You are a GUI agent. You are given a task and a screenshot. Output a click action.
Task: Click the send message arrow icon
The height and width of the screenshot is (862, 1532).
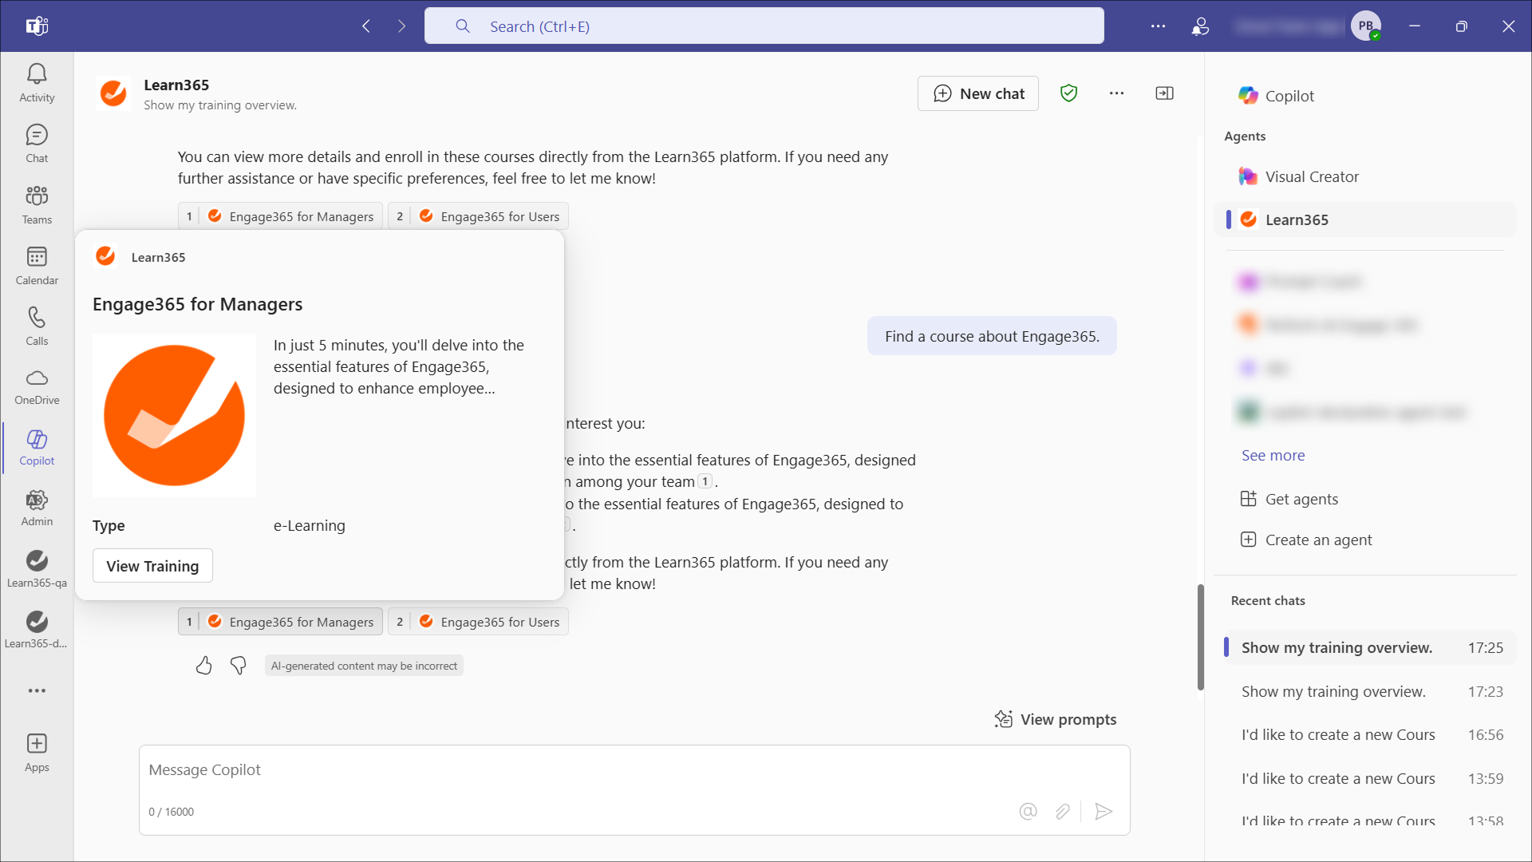(x=1104, y=812)
